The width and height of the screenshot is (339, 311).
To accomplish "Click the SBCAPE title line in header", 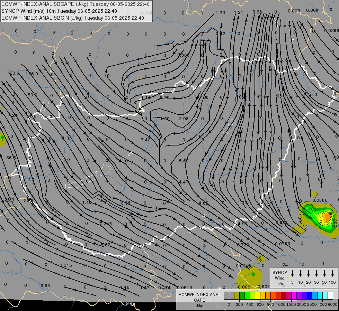I will click(75, 4).
